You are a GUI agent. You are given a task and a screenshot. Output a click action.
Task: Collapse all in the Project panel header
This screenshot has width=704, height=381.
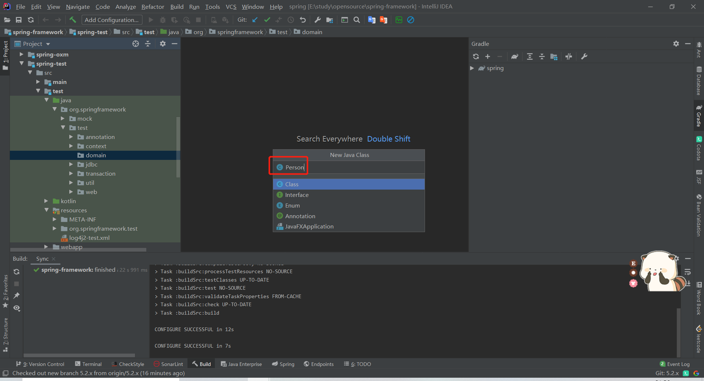pos(148,44)
